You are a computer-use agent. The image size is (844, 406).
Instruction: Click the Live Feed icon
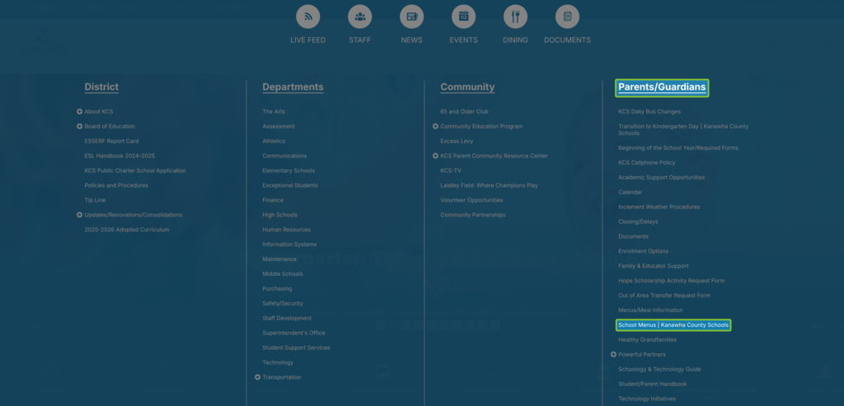click(x=308, y=16)
